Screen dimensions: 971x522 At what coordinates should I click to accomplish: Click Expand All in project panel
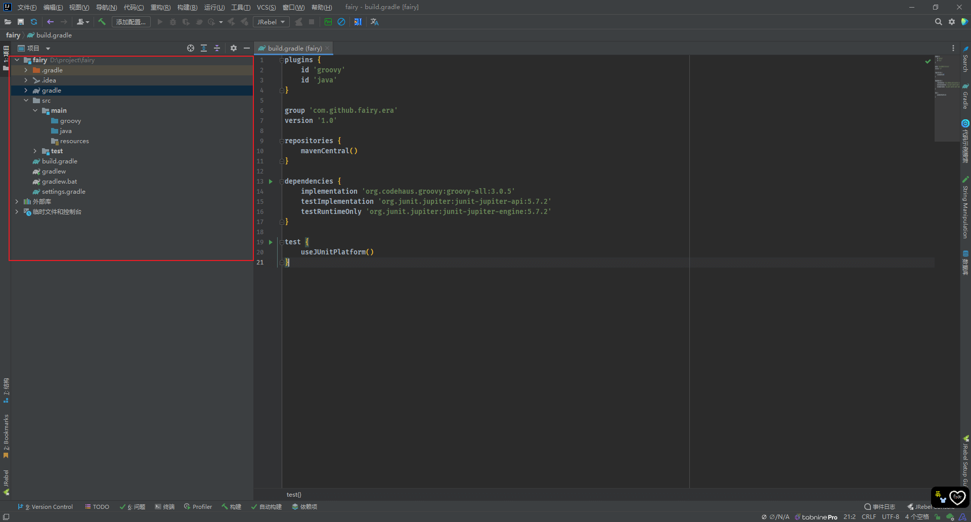204,48
